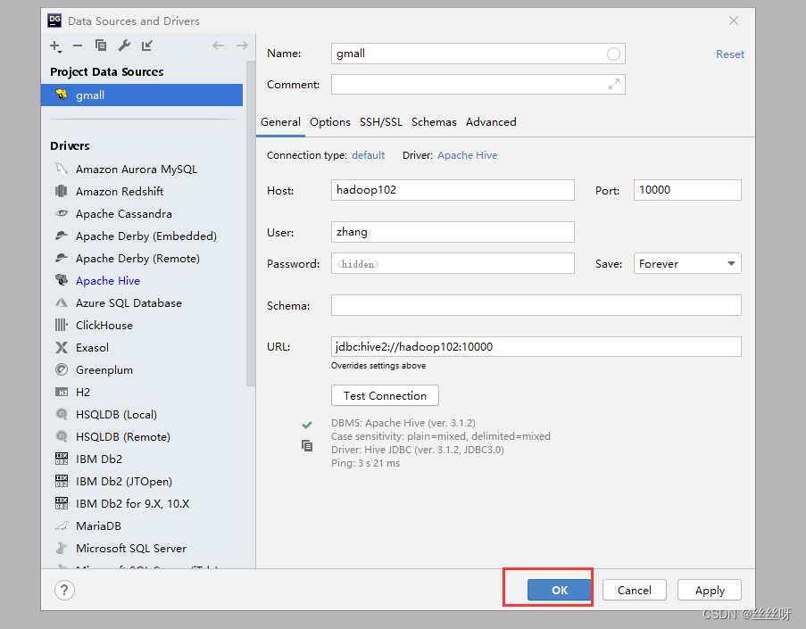Copy connection test result icon
806x629 pixels.
[x=307, y=445]
